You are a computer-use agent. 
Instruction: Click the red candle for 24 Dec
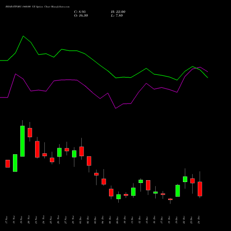point(200,189)
